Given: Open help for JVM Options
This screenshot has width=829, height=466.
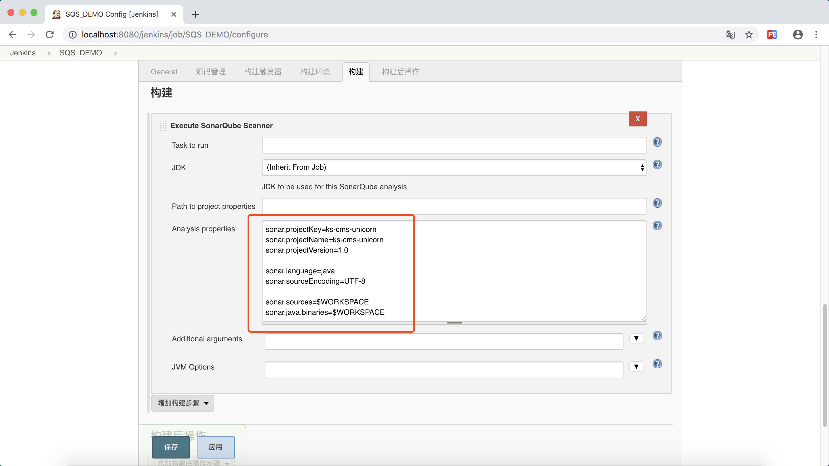Looking at the screenshot, I should tap(657, 364).
